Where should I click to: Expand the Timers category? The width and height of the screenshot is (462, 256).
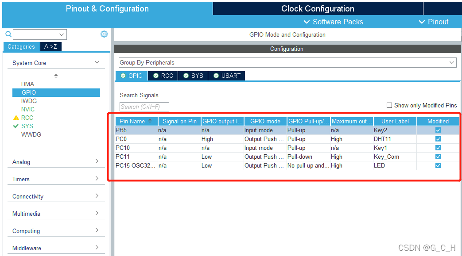(x=55, y=179)
